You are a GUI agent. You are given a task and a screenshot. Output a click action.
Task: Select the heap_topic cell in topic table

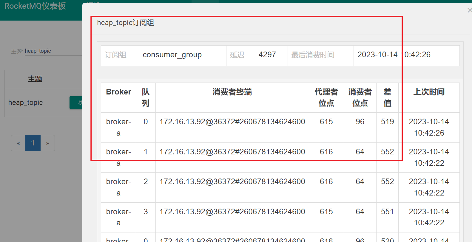[x=26, y=103]
